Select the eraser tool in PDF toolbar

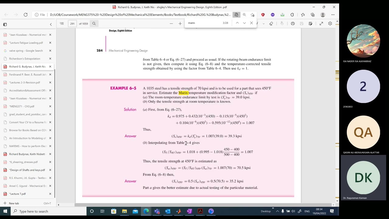pyautogui.click(x=271, y=23)
